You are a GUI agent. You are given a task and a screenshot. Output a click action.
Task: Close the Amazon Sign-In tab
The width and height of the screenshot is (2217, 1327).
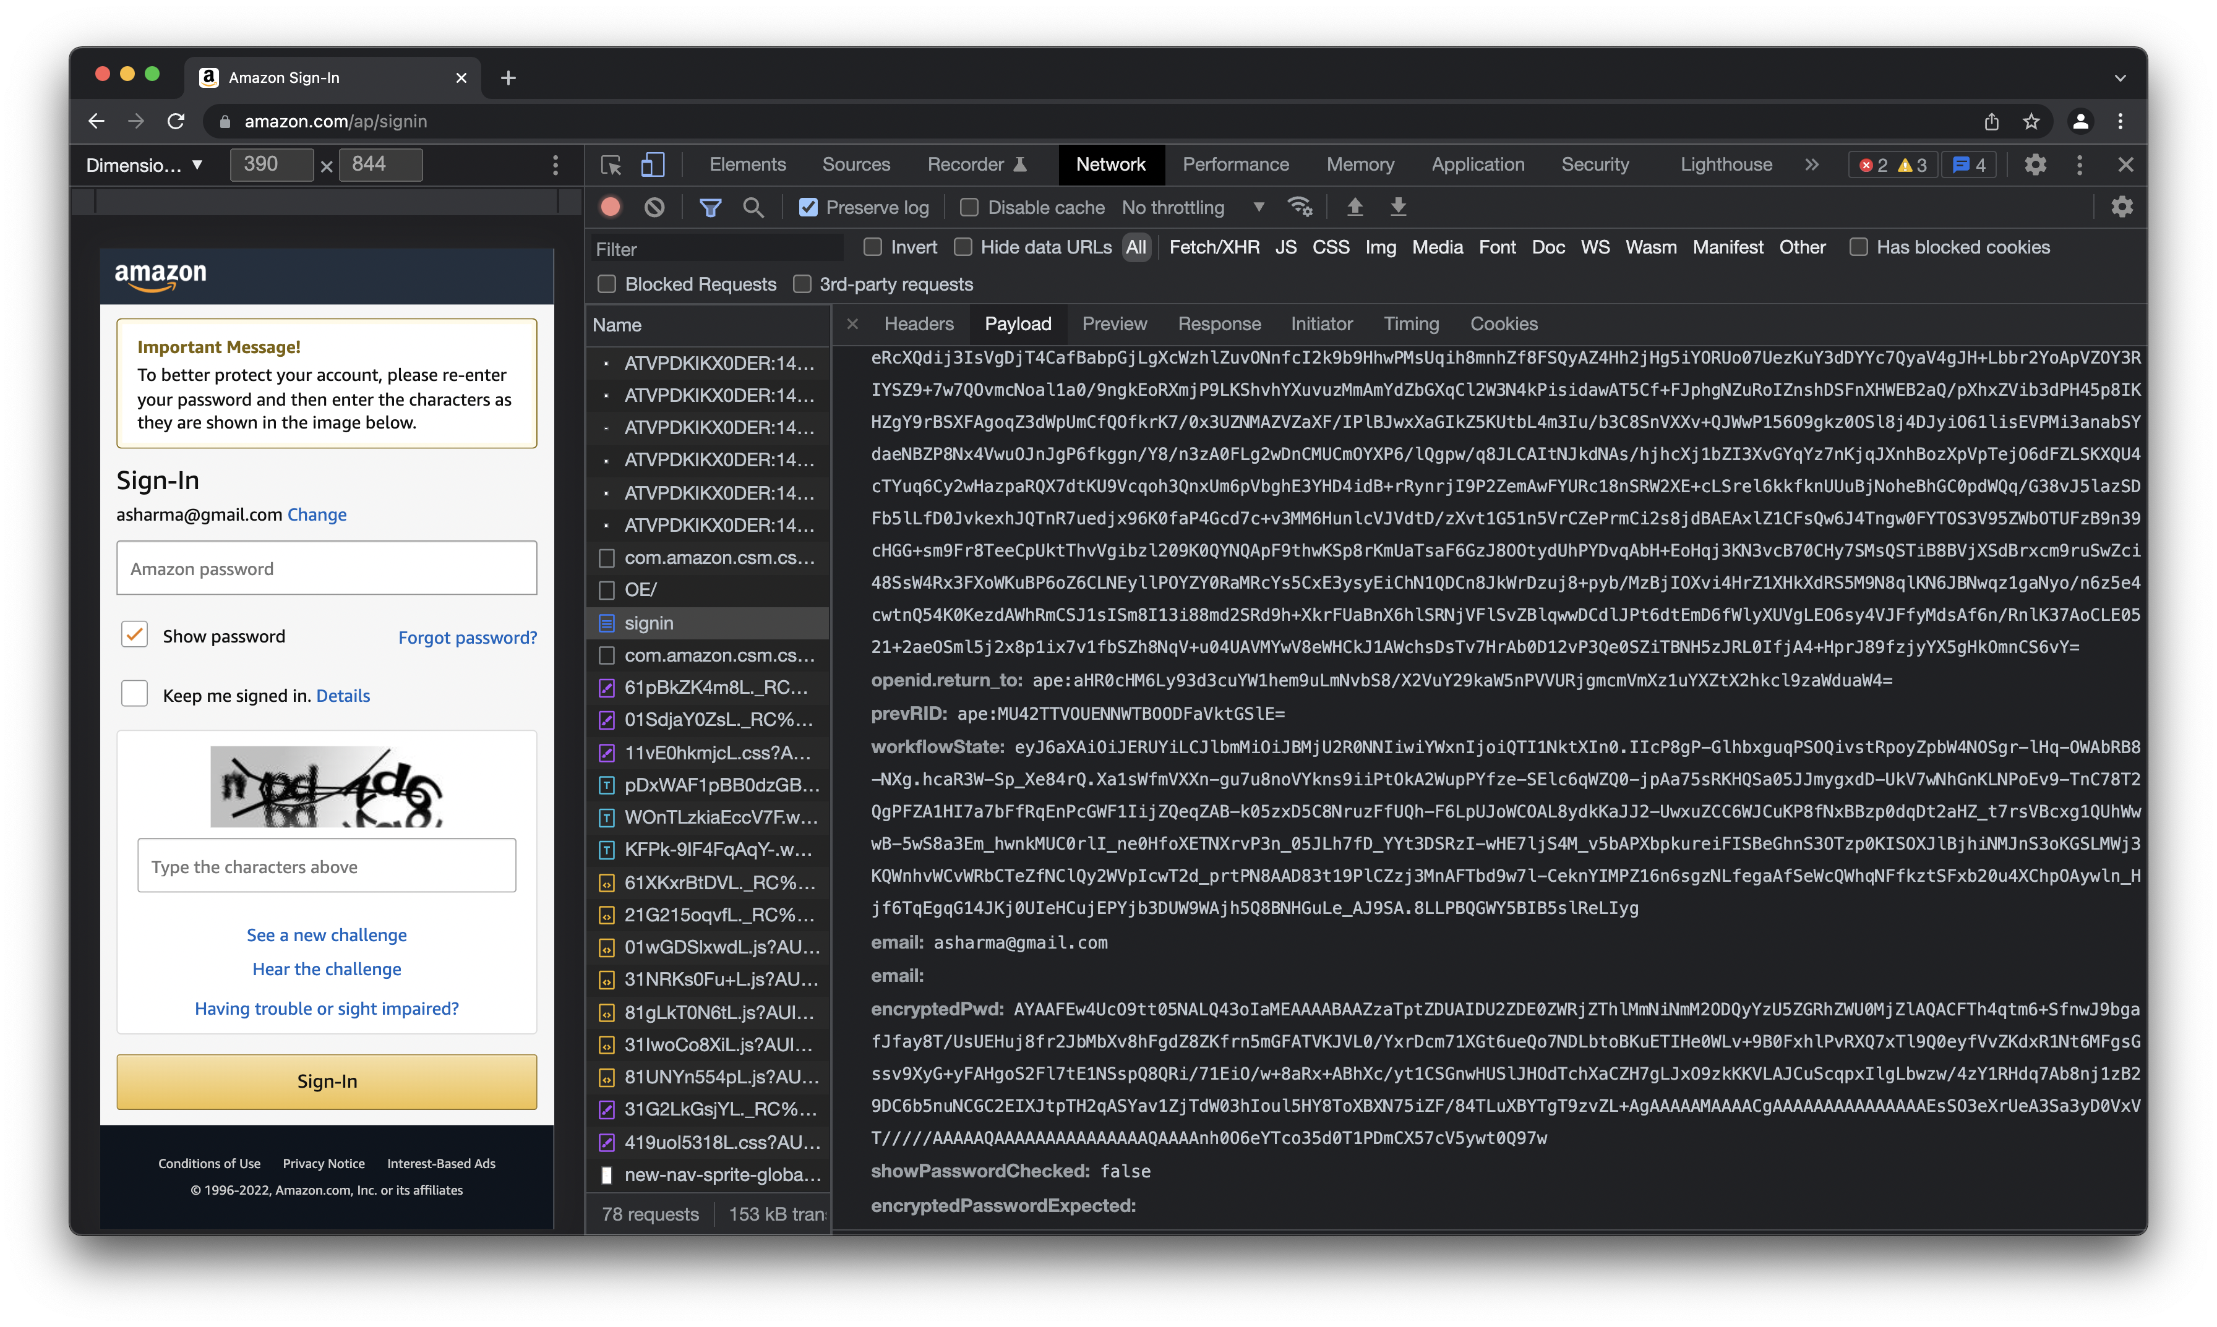(x=461, y=78)
